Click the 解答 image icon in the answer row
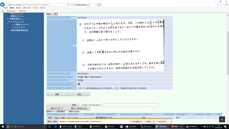This screenshot has width=229, height=129. point(79,84)
